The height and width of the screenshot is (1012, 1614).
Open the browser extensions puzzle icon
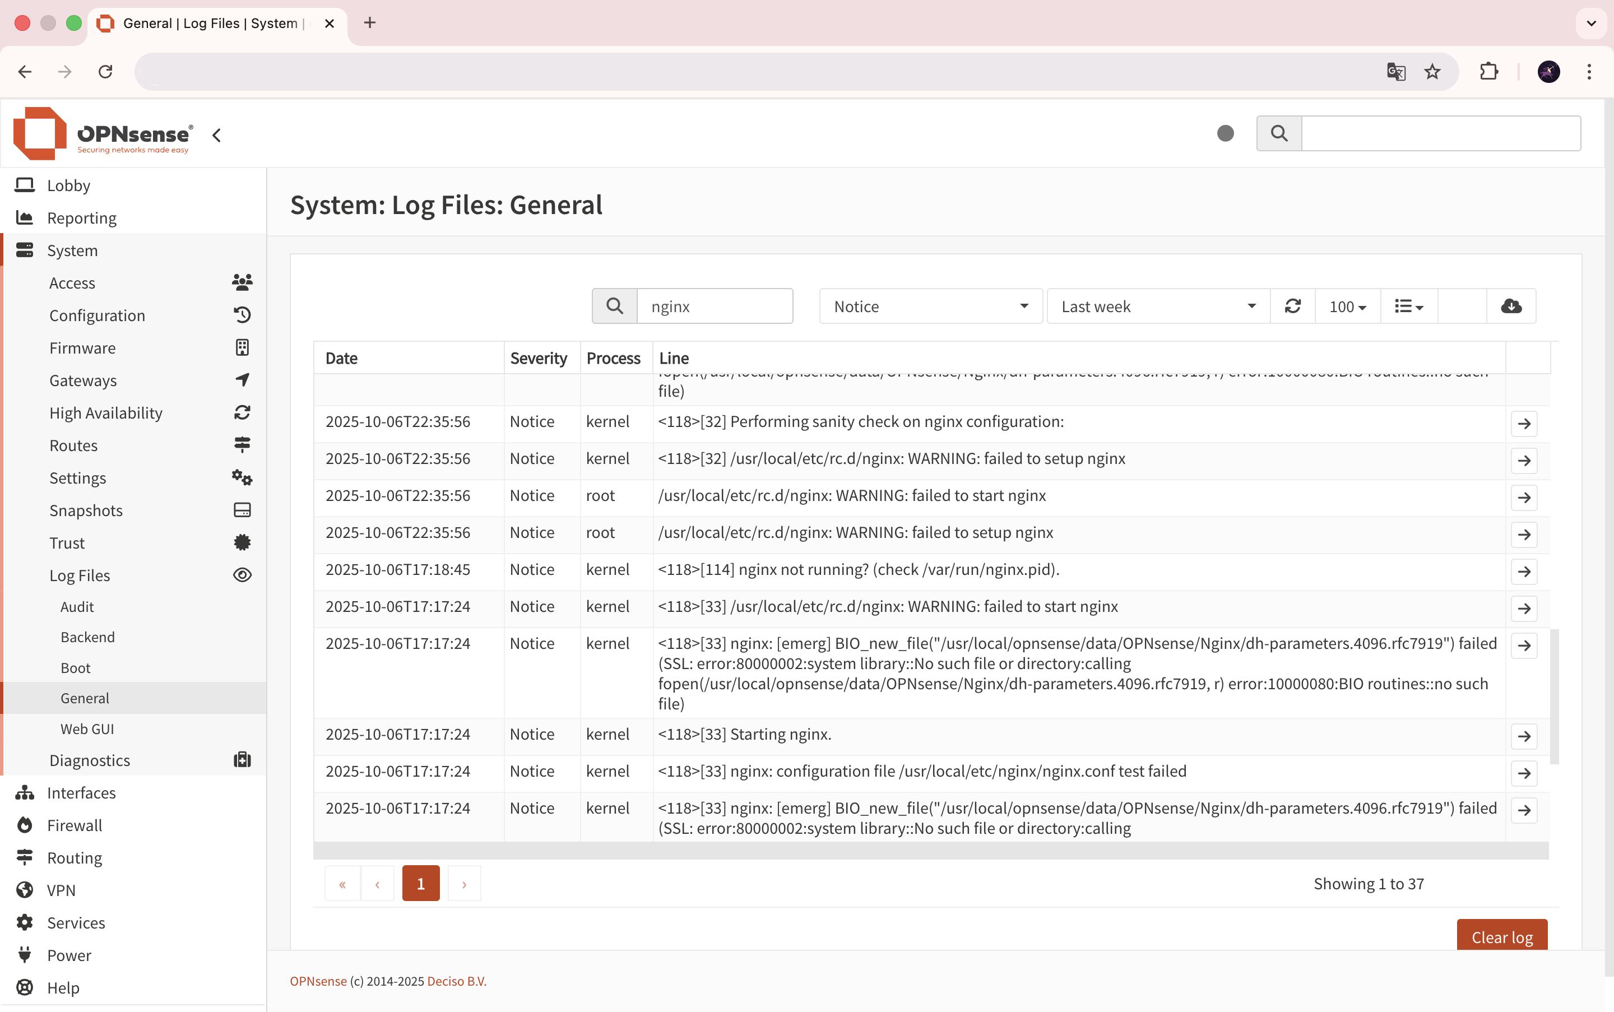pyautogui.click(x=1489, y=72)
